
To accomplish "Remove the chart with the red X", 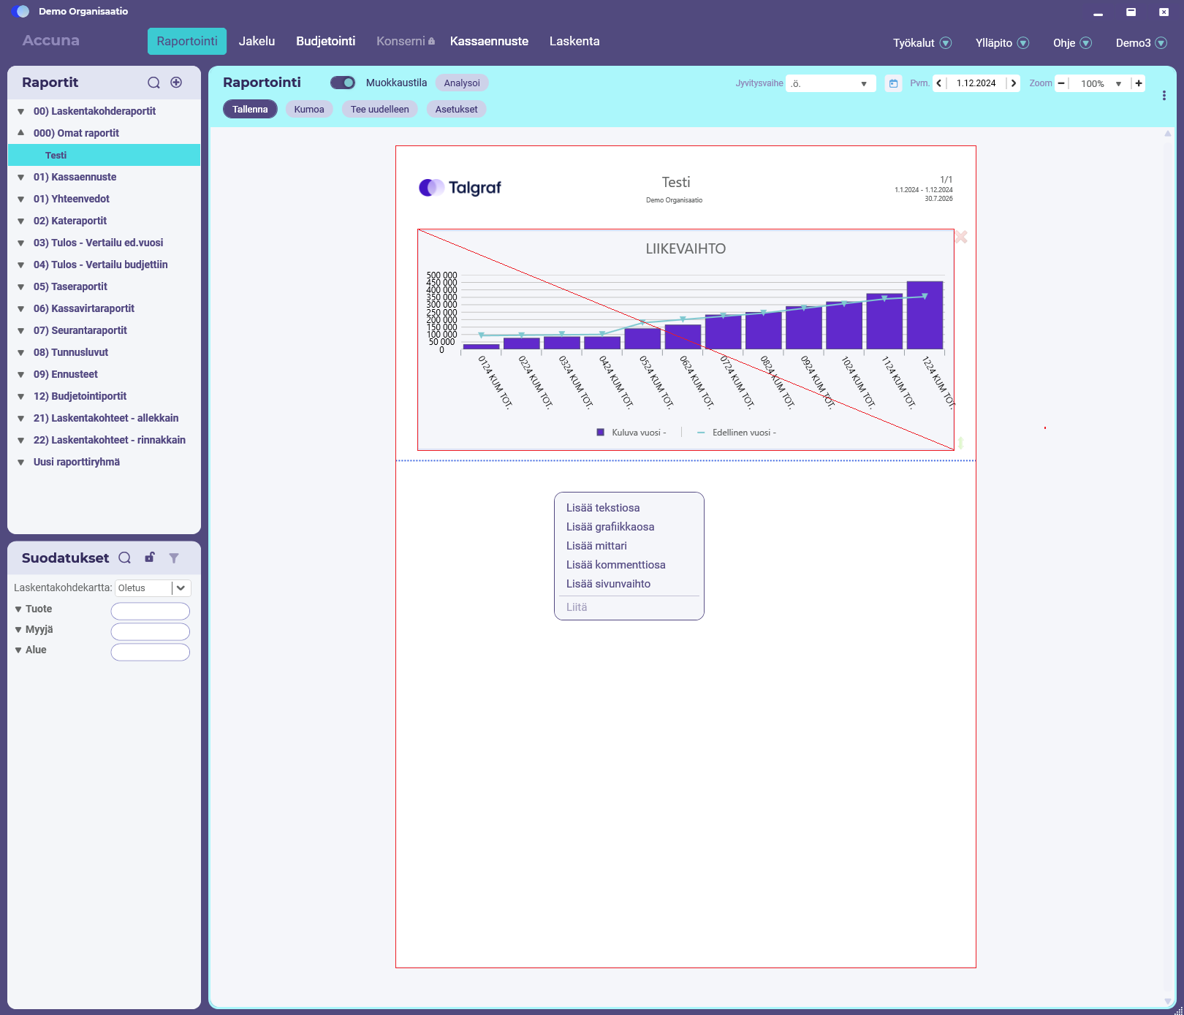I will 961,237.
